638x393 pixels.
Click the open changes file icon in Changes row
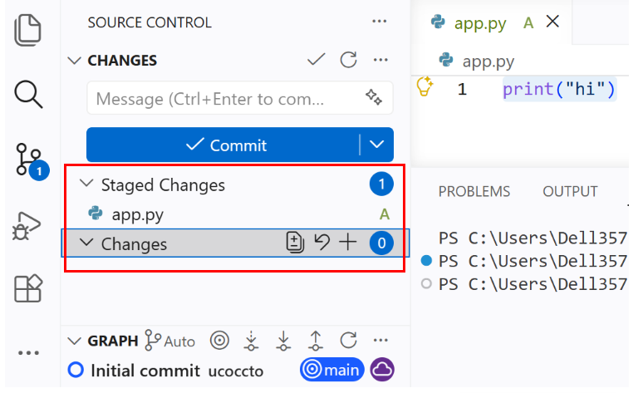tap(295, 243)
